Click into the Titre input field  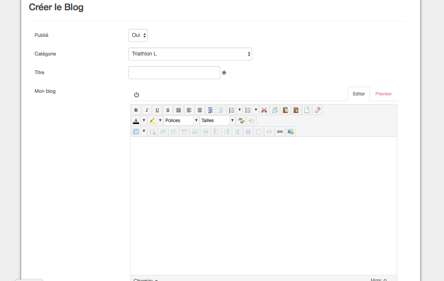coord(174,73)
